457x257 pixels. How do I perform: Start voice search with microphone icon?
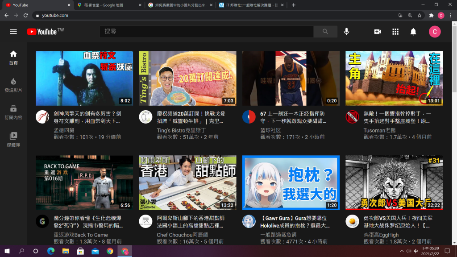click(x=346, y=32)
